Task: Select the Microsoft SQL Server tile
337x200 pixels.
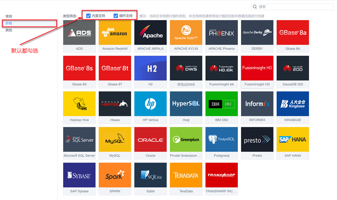Action: coord(79,143)
